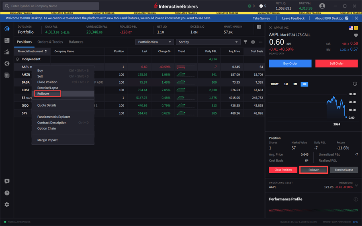Click Exercise/Lapse button in position panel
The height and width of the screenshot is (226, 362).
tap(344, 170)
